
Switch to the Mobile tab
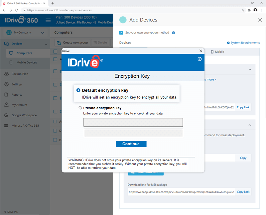point(217,52)
